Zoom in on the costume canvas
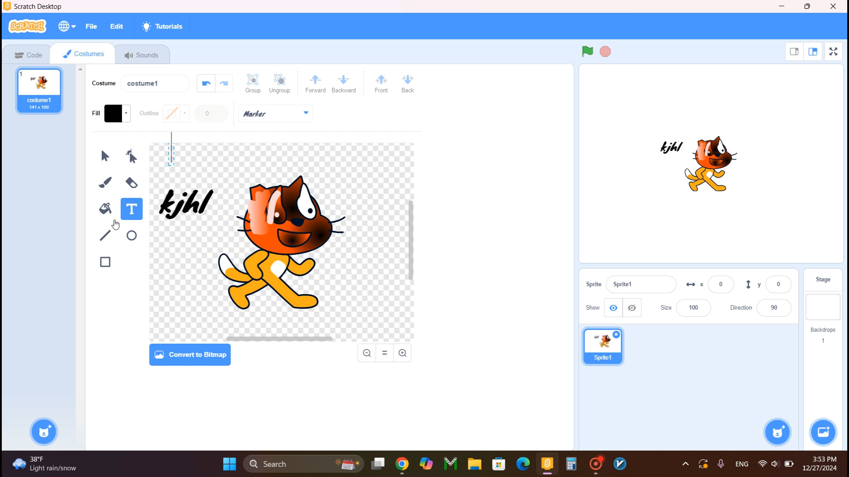 pyautogui.click(x=402, y=353)
